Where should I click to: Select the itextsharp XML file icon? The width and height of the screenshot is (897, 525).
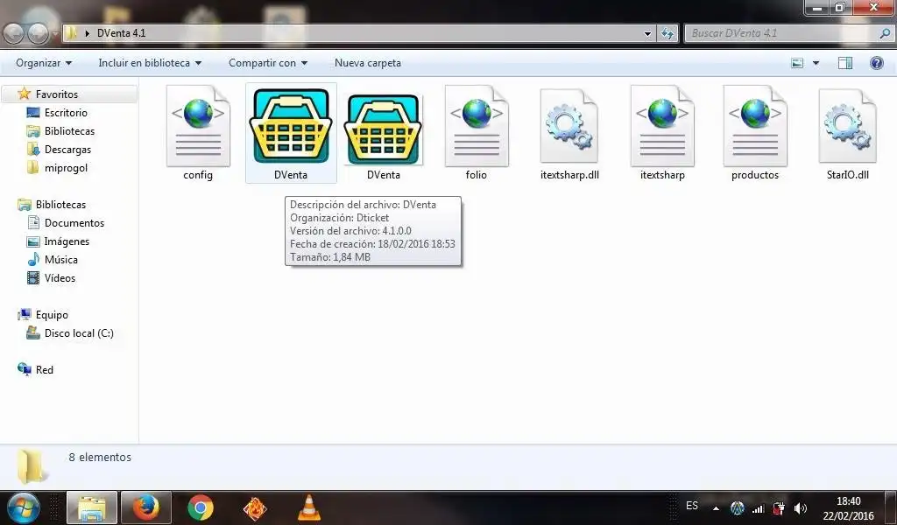[x=662, y=126]
